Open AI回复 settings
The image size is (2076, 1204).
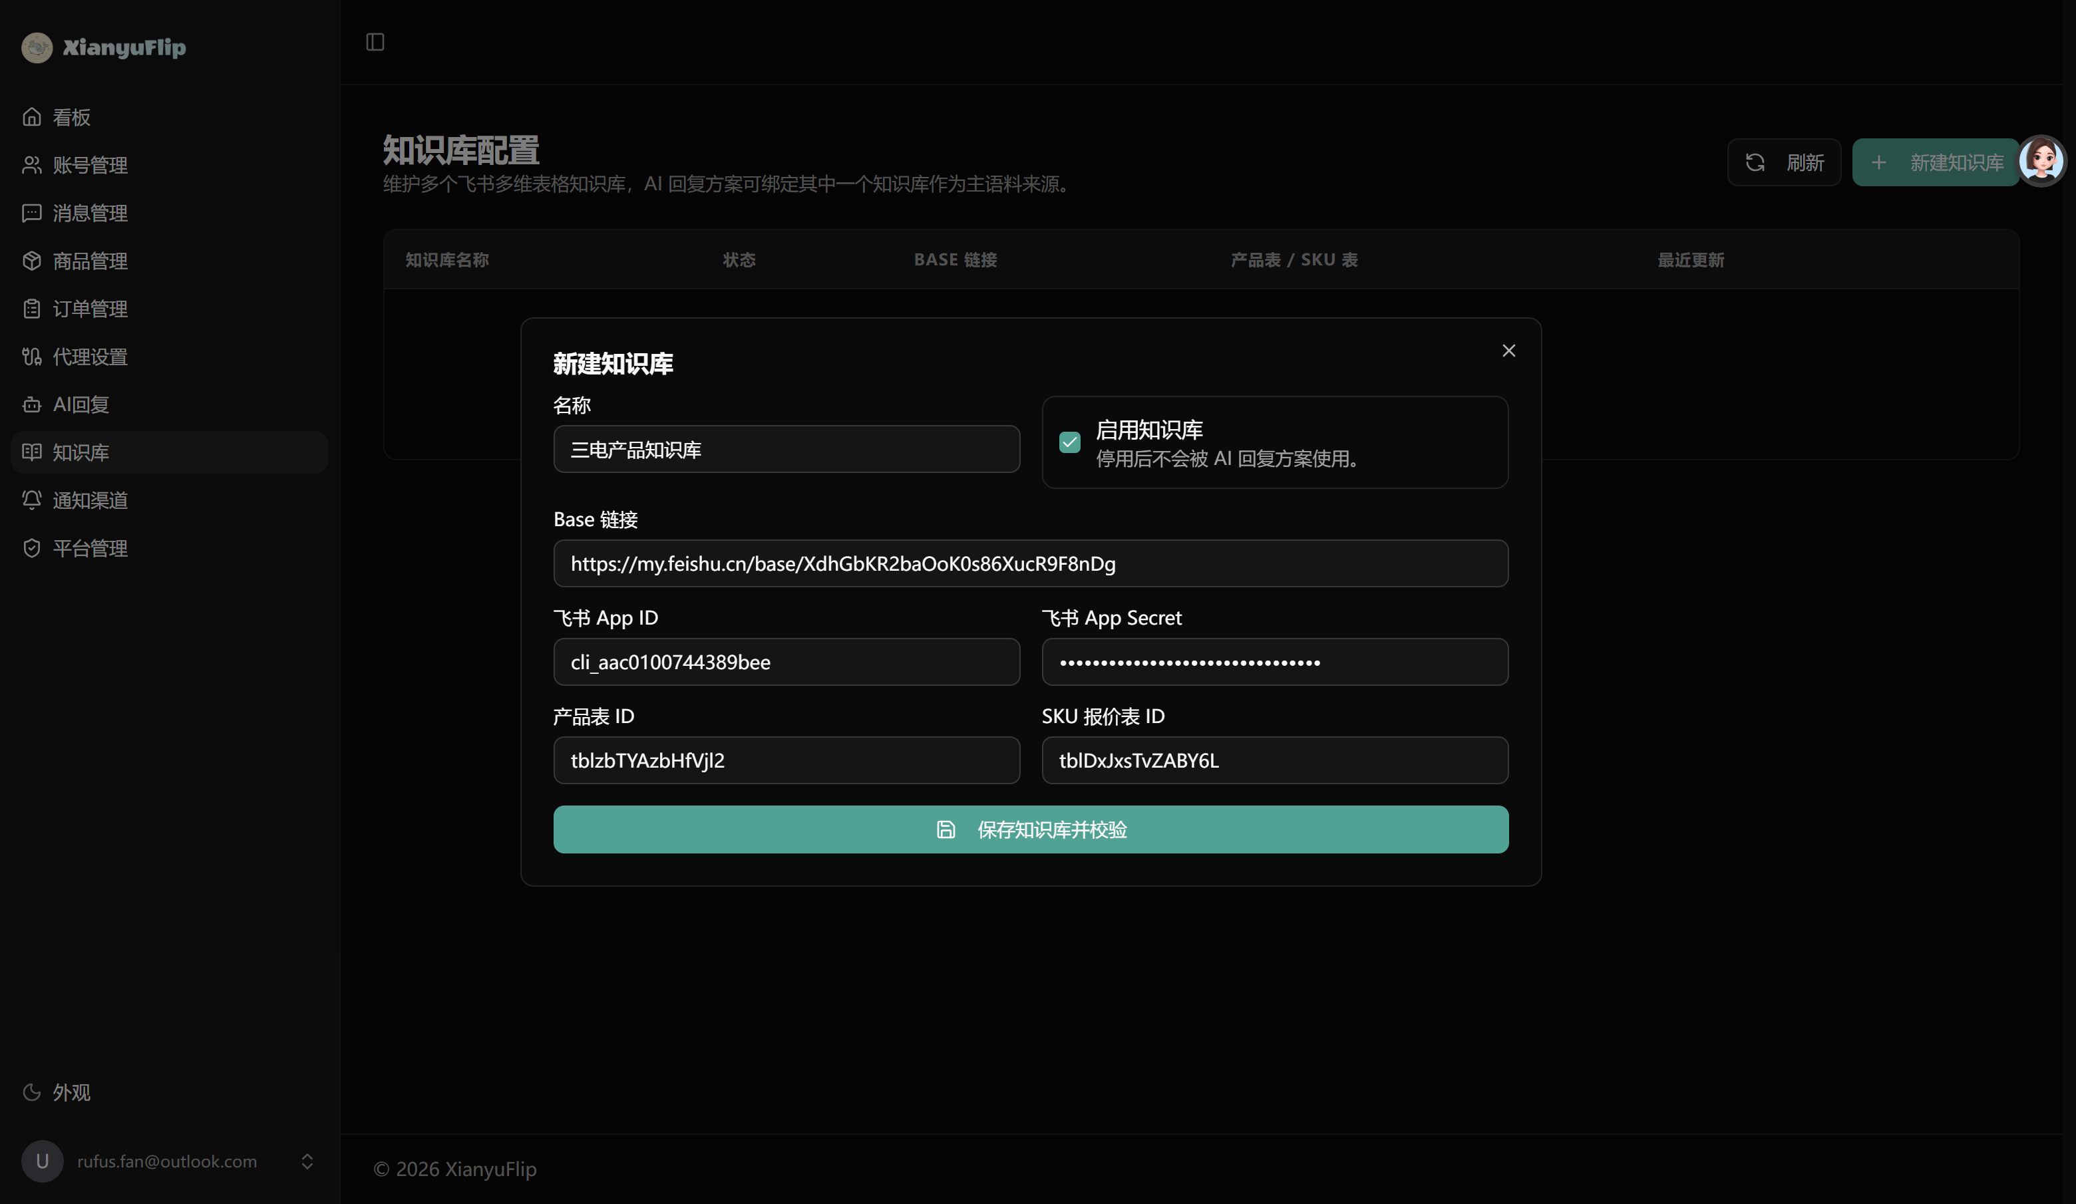pos(170,404)
